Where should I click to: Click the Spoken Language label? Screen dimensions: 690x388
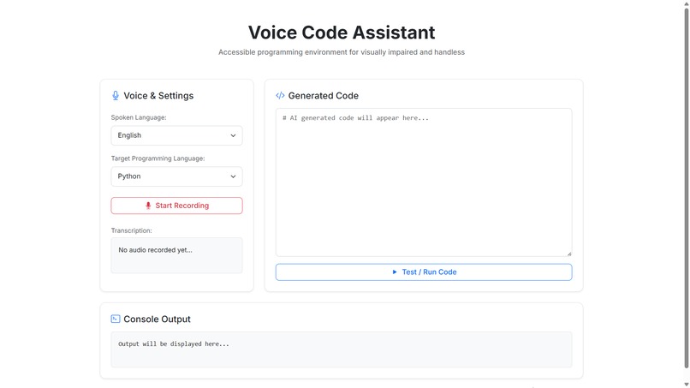(x=139, y=117)
